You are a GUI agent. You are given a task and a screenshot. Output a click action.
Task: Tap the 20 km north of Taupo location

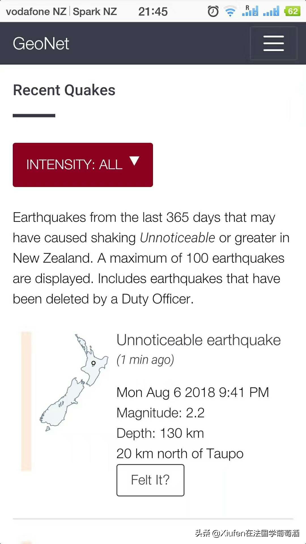(x=180, y=454)
